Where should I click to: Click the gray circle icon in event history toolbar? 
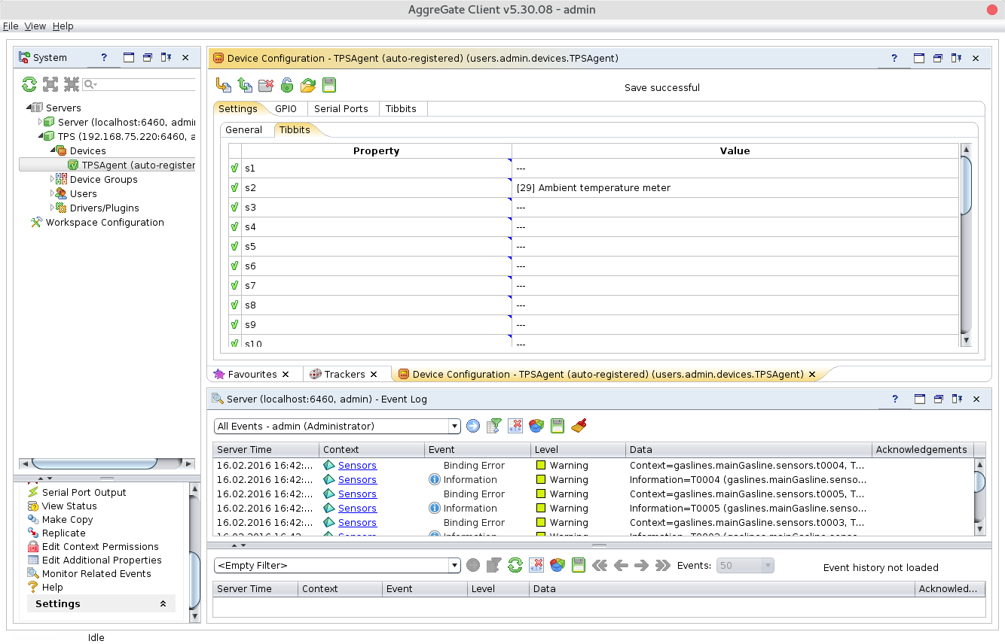(473, 566)
